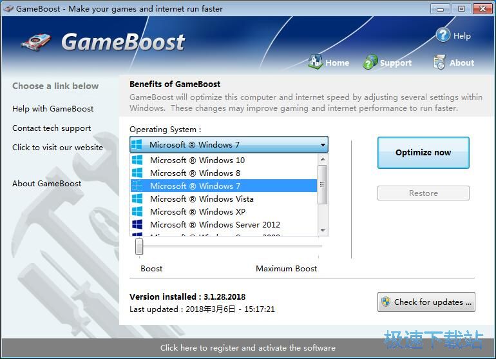The image size is (496, 359).
Task: Click the dropdown list scroll down arrow
Action: pyautogui.click(x=323, y=231)
